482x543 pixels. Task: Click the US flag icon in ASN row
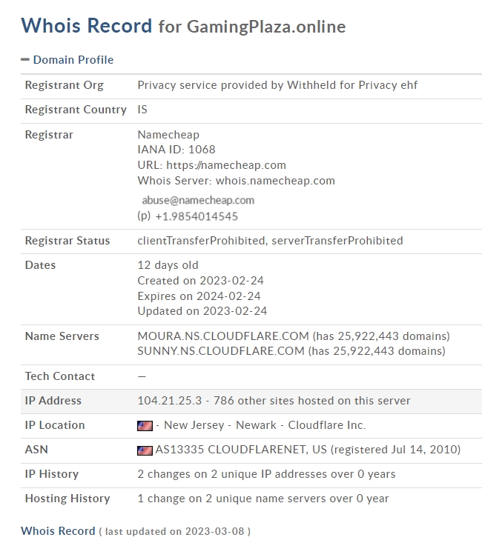click(145, 450)
